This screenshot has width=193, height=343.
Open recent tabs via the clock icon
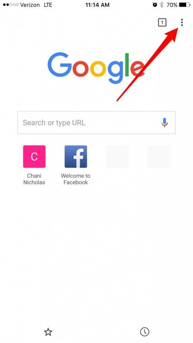[x=144, y=332]
